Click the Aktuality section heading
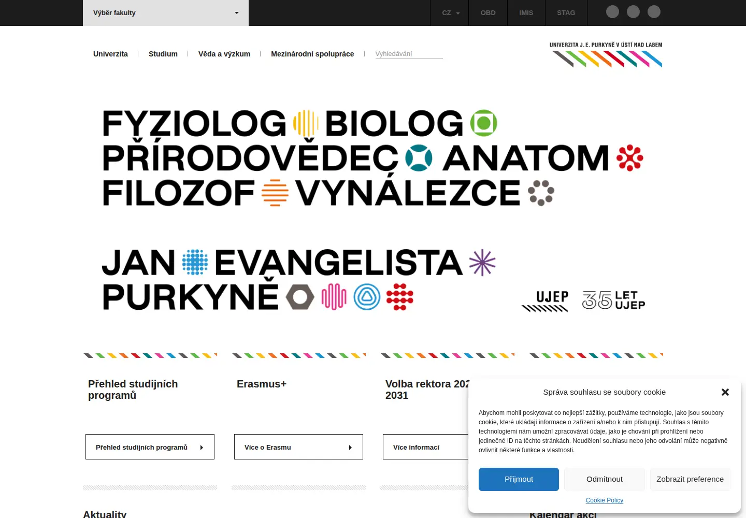The image size is (746, 518). point(105,514)
